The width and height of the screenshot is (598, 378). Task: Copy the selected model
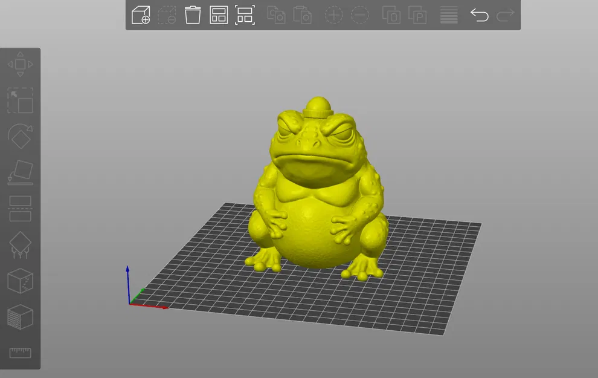click(x=276, y=15)
